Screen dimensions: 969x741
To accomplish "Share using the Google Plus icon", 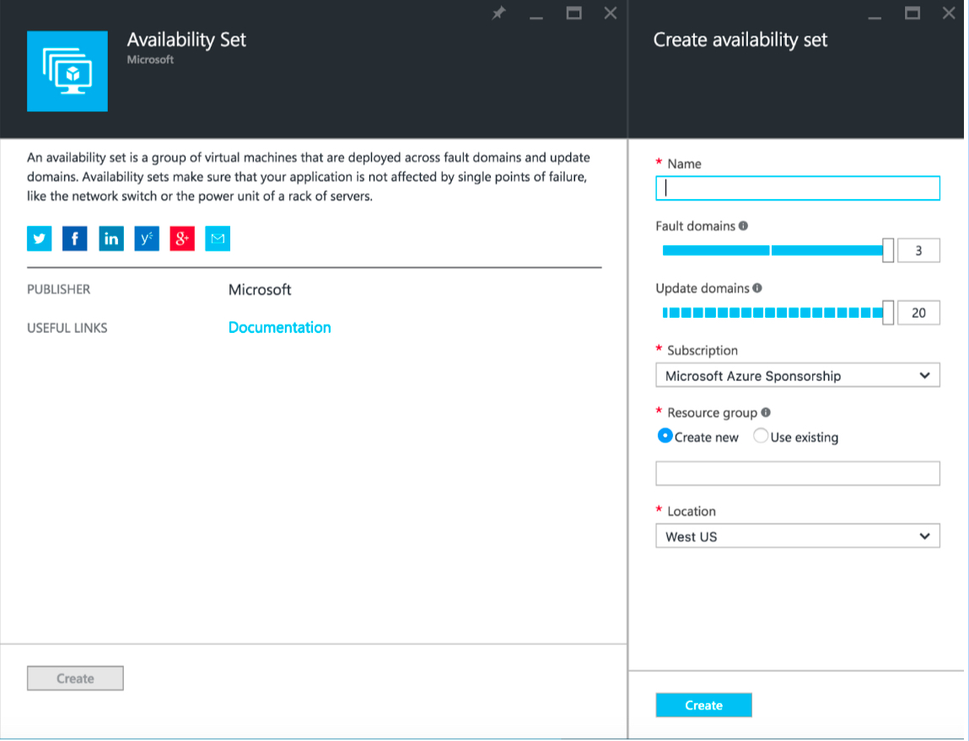I will click(x=182, y=239).
